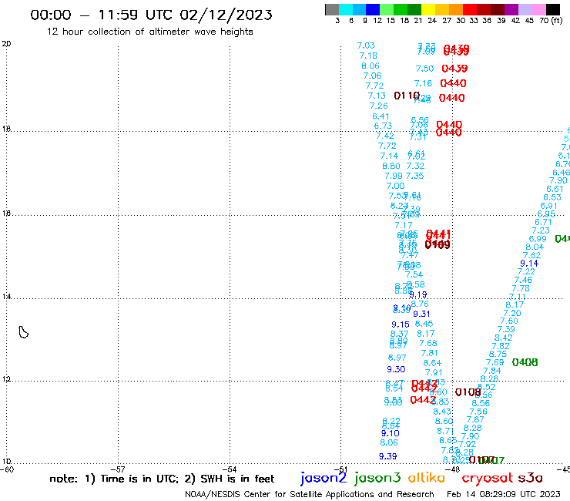Select the dark blue 12 ft legend color
570x501 pixels.
[x=373, y=10]
